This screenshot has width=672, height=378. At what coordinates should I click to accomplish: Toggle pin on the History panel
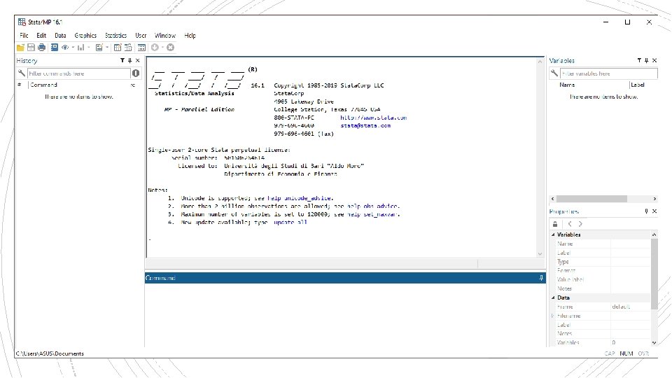click(130, 61)
